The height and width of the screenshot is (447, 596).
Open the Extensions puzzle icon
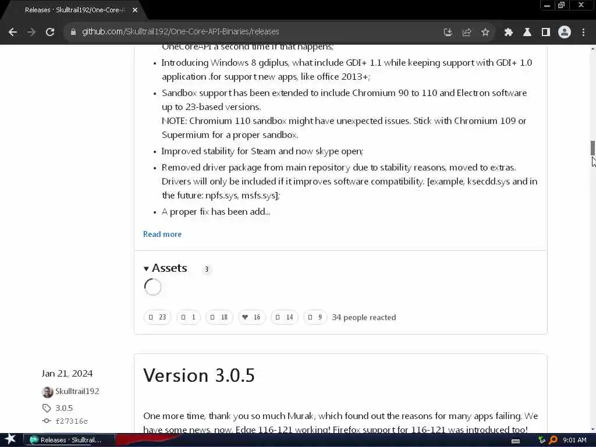509,33
